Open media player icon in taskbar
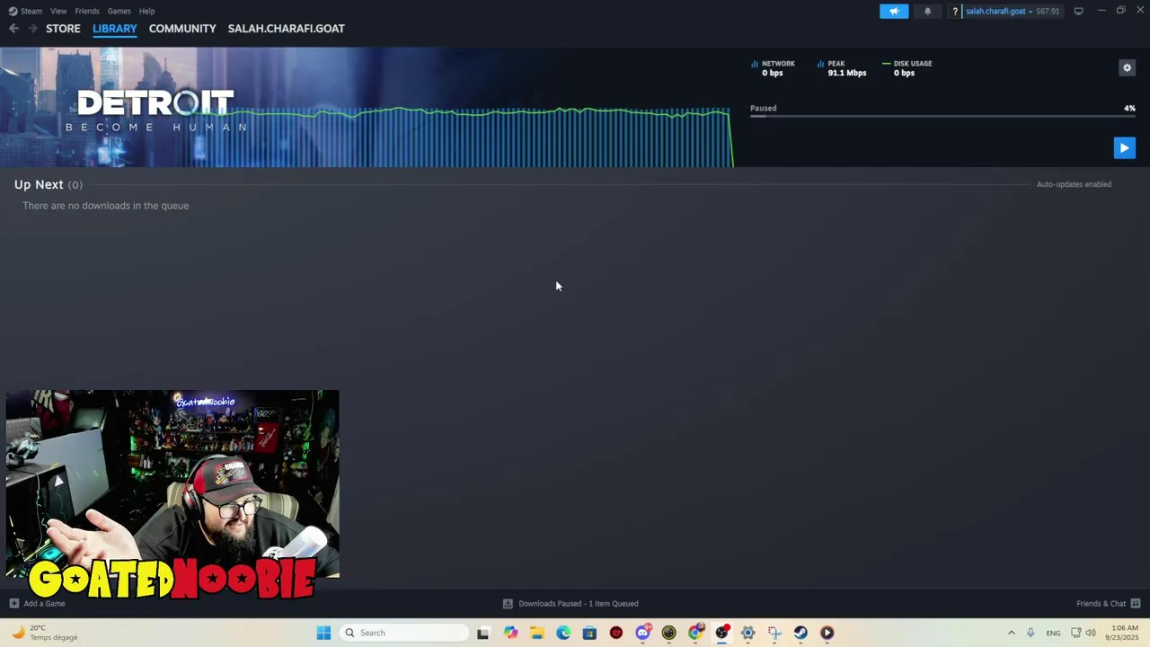 [827, 633]
